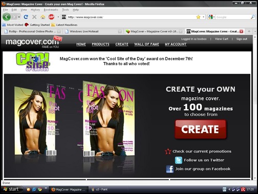258x194 pixels.
Task: Click the Twitter bird icon
Action: (x=179, y=160)
